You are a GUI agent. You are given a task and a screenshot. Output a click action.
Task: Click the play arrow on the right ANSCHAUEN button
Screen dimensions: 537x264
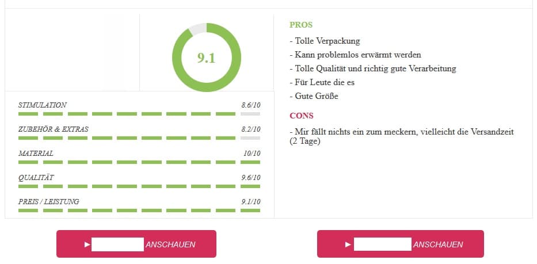[x=348, y=244]
